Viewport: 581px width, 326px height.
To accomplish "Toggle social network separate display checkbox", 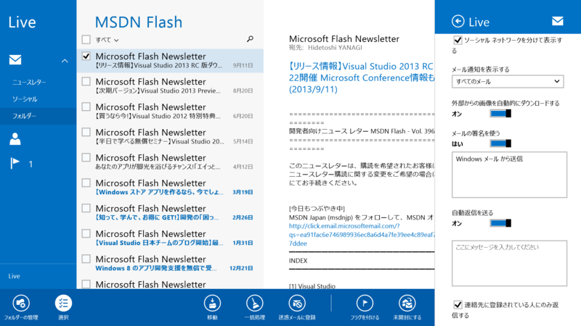I will 458,40.
